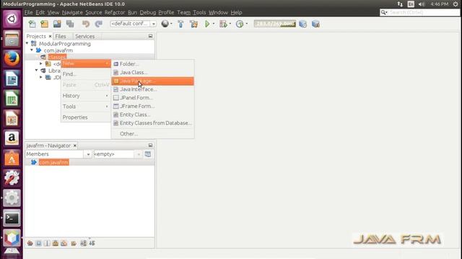Click the Navigator Javadoc window icon
Viewport: 462px width, 259px height.
tap(148, 154)
